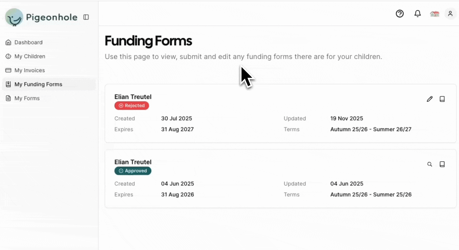Open the notifications bell
Image resolution: width=459 pixels, height=250 pixels.
click(x=418, y=14)
